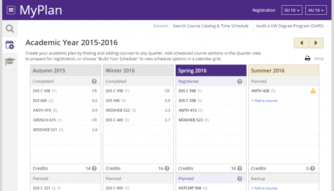
Task: Expand the SU 16 registration dropdown
Action: click(x=292, y=10)
